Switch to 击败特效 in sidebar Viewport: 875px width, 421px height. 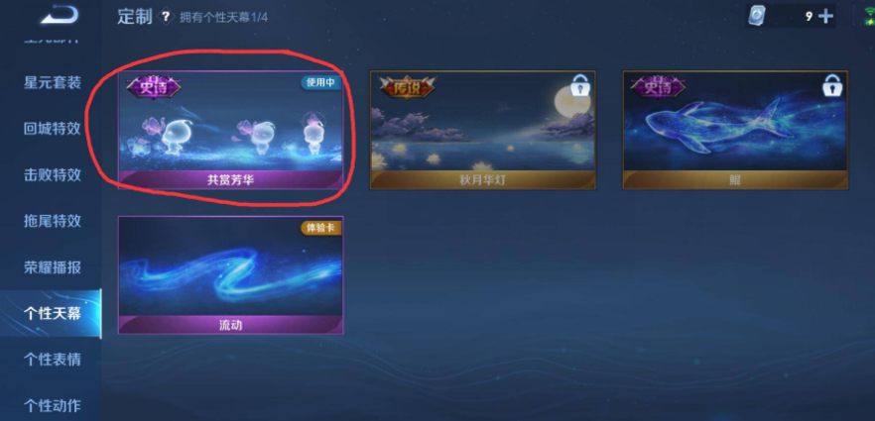click(x=53, y=175)
